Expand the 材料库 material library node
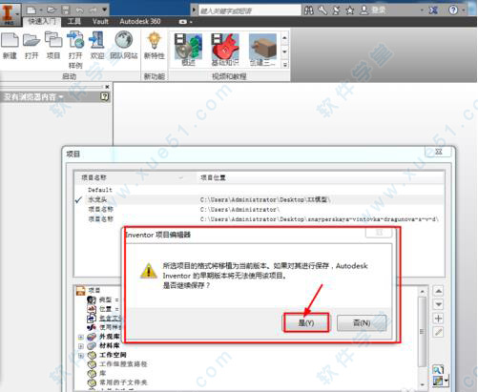 [x=81, y=346]
